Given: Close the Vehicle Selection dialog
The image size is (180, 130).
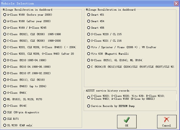Looking at the screenshot, I should (x=176, y=4).
